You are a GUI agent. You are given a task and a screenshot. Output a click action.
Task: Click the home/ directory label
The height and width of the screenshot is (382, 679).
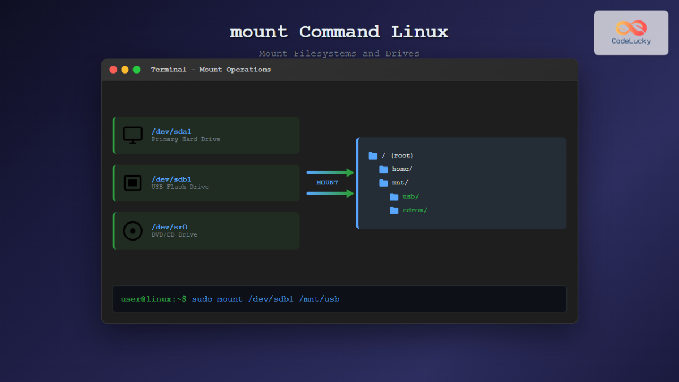[x=402, y=169]
